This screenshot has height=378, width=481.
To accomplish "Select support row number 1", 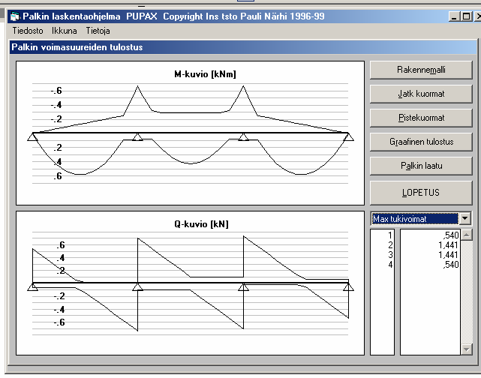I will [x=390, y=235].
